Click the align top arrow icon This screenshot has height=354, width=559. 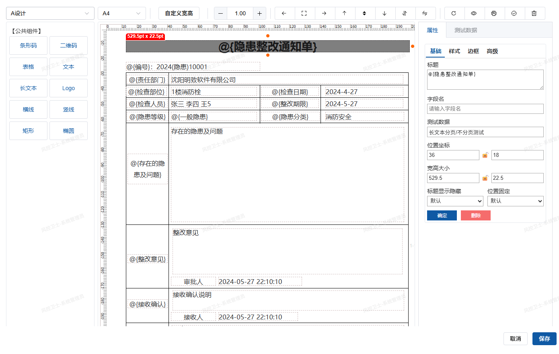point(344,13)
